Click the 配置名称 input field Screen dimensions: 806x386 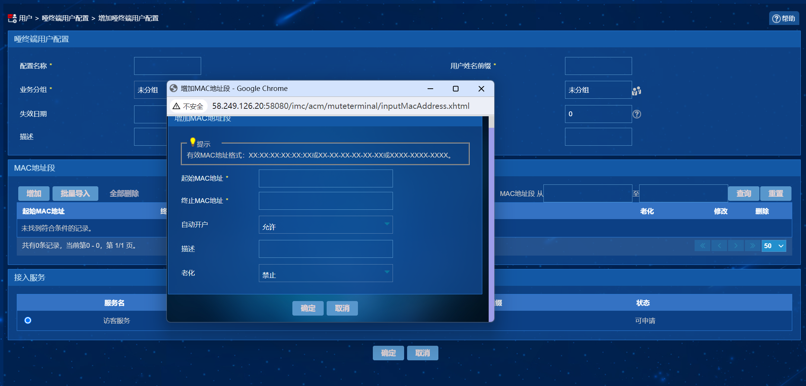168,66
